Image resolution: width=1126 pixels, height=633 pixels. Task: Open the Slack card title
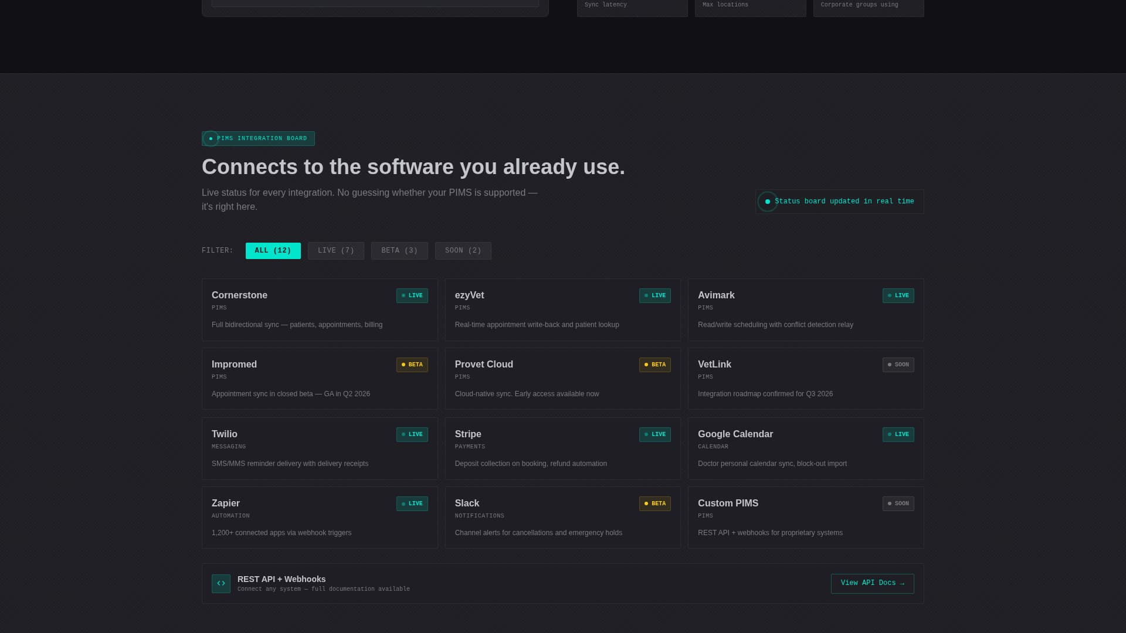(467, 503)
